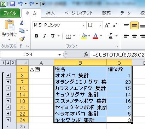Click the Borders icon in the font group

68,36
